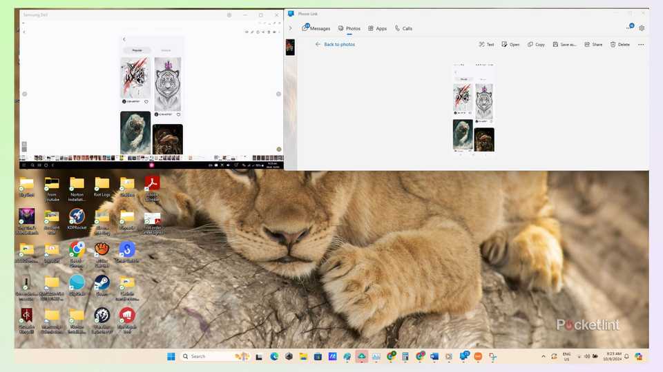
Task: Go to previous image in DeX gallery
Action: point(25,94)
